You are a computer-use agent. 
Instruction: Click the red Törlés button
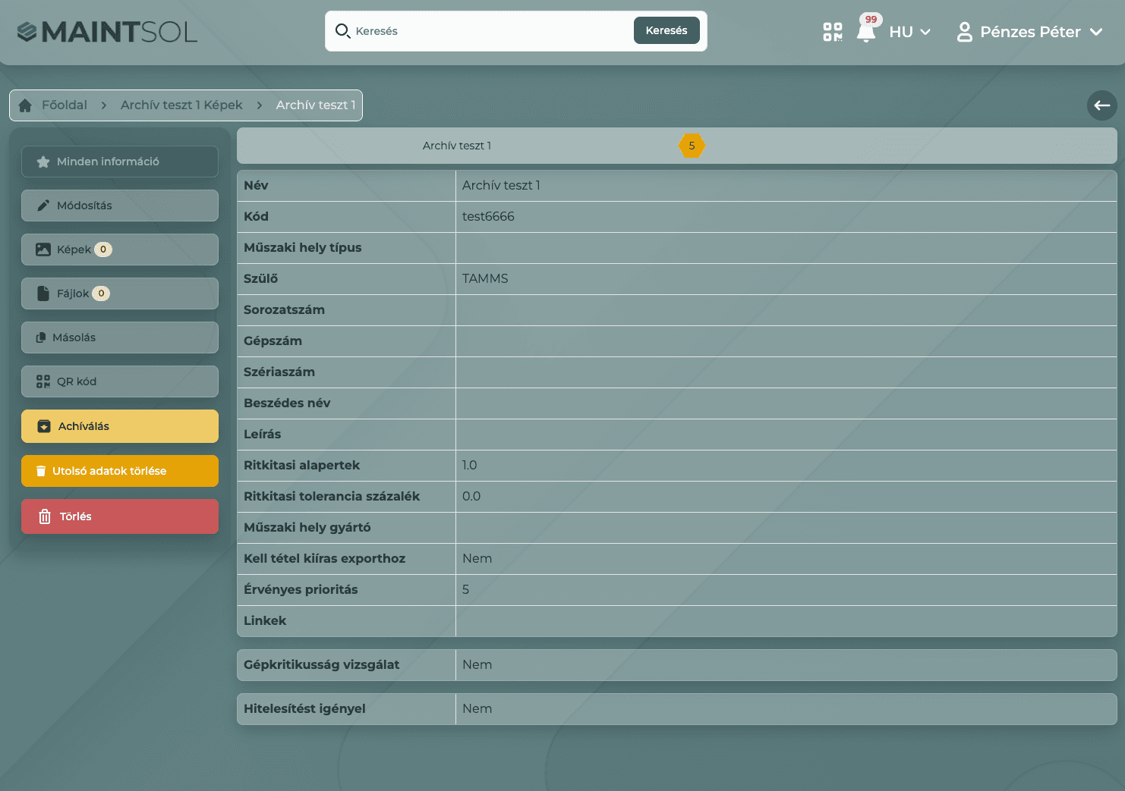point(120,516)
